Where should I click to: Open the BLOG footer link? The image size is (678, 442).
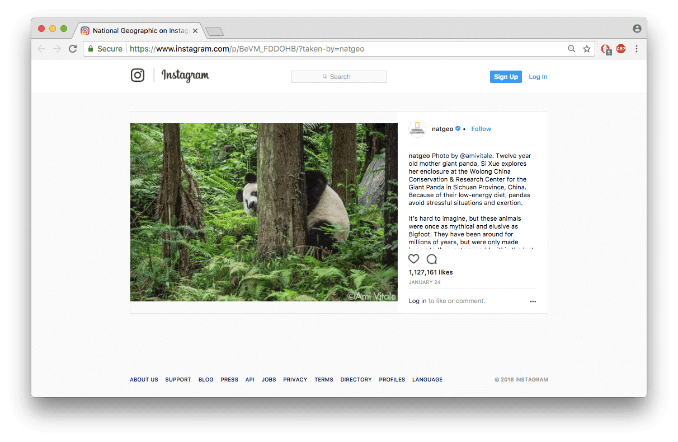[206, 380]
